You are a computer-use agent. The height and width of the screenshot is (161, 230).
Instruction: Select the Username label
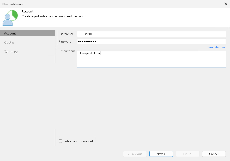(x=65, y=34)
